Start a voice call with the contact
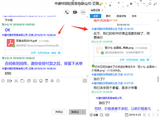The width and height of the screenshot is (159, 117). point(67,12)
